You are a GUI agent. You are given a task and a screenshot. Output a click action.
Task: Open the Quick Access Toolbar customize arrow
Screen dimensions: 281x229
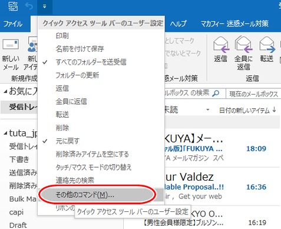[x=45, y=6]
